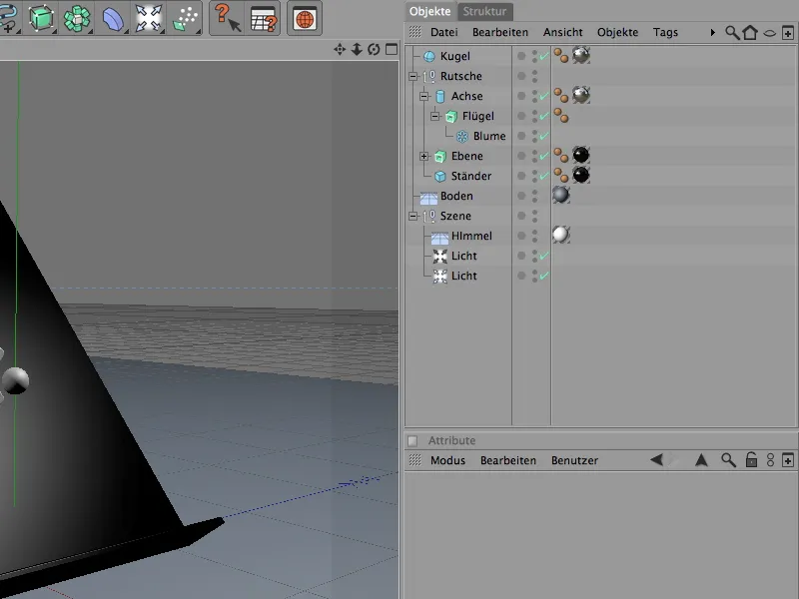Click the Bend deformer toolbar icon
Image resolution: width=799 pixels, height=599 pixels.
(x=113, y=18)
